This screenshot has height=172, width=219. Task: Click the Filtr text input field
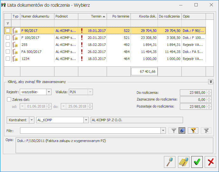pos(90,131)
